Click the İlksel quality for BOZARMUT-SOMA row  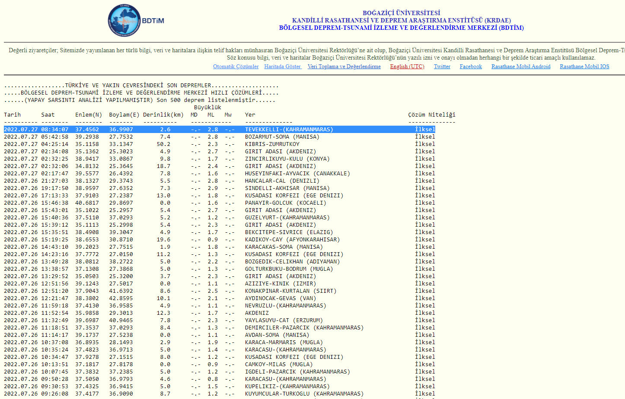425,137
